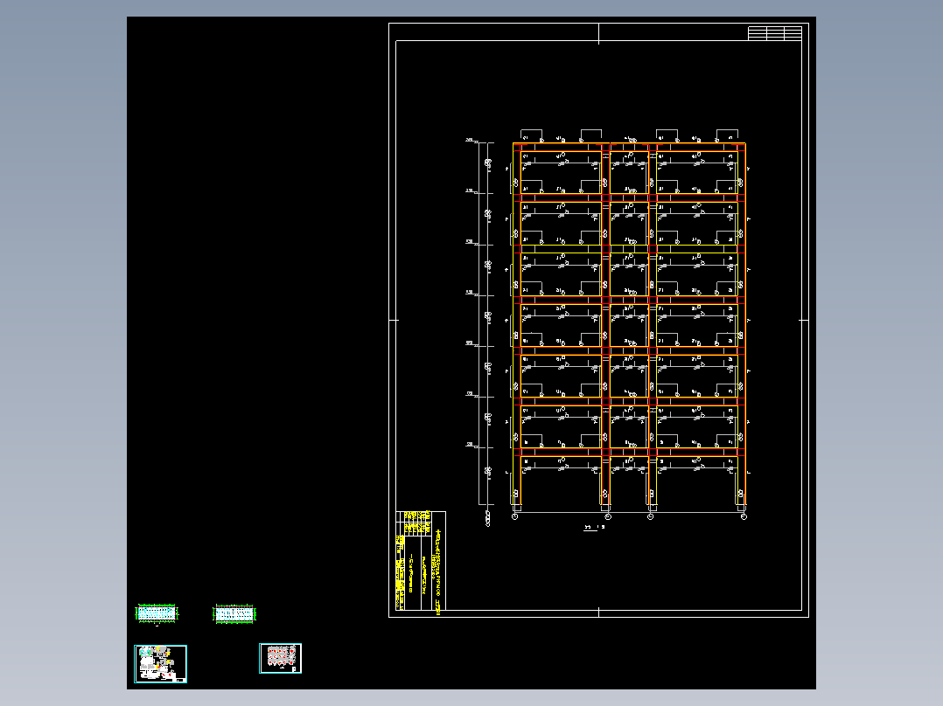Select the leftmost column axis bubble
The image size is (943, 706).
(x=514, y=516)
